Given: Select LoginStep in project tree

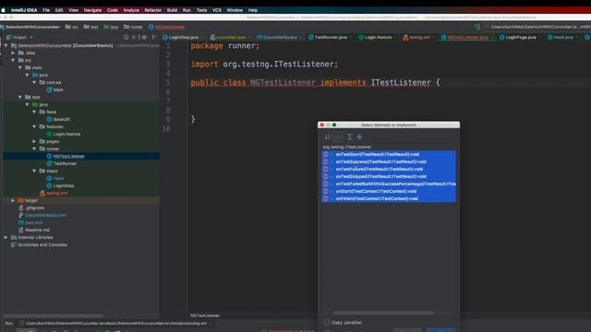Looking at the screenshot, I should click(64, 186).
